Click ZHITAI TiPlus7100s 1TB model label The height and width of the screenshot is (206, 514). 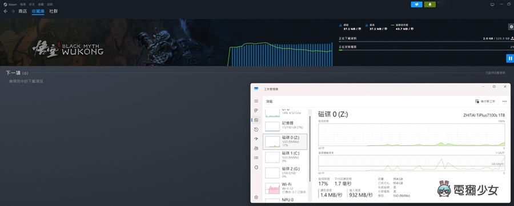click(x=484, y=115)
